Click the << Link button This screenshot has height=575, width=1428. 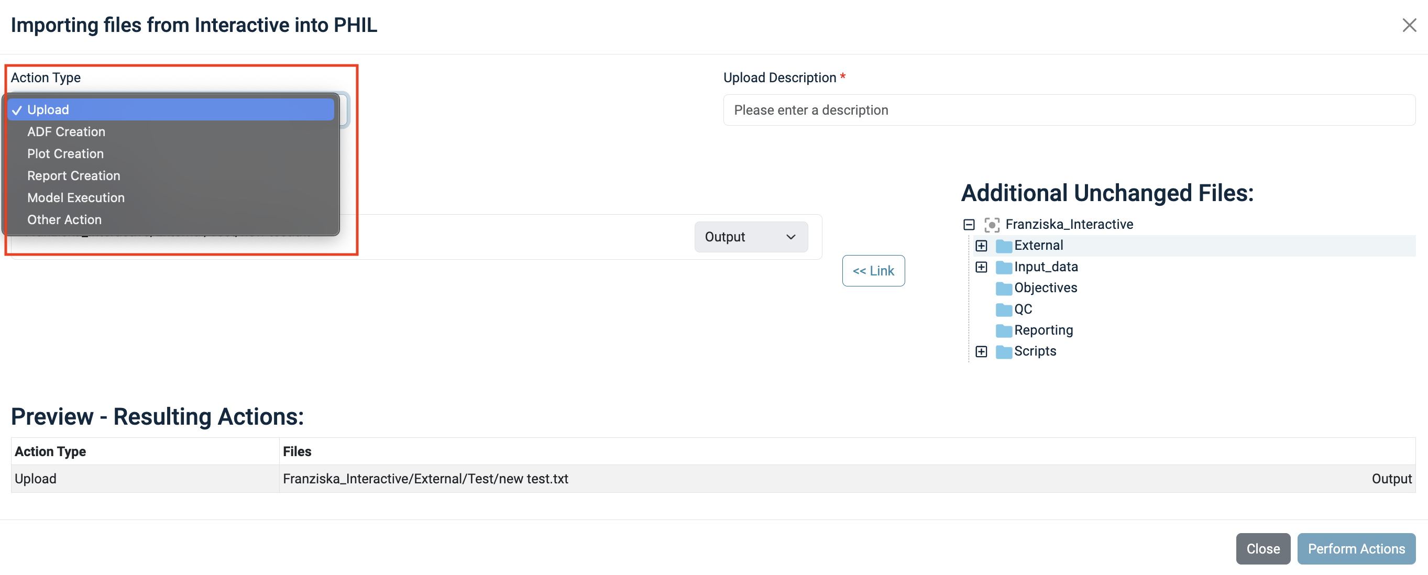tap(873, 271)
